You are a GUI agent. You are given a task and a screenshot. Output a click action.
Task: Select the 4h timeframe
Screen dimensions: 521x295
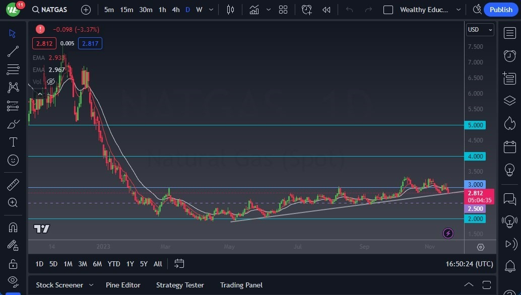pos(176,10)
